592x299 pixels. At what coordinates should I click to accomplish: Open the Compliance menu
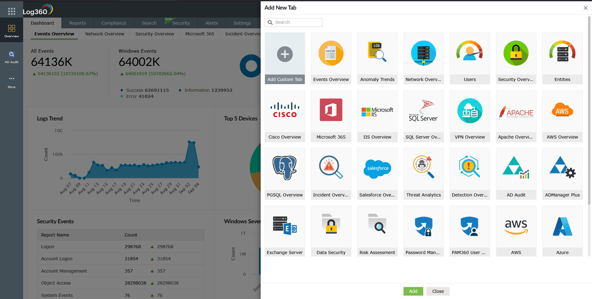point(114,23)
